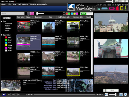Select the missions tag
129x97 pixels.
8,28
